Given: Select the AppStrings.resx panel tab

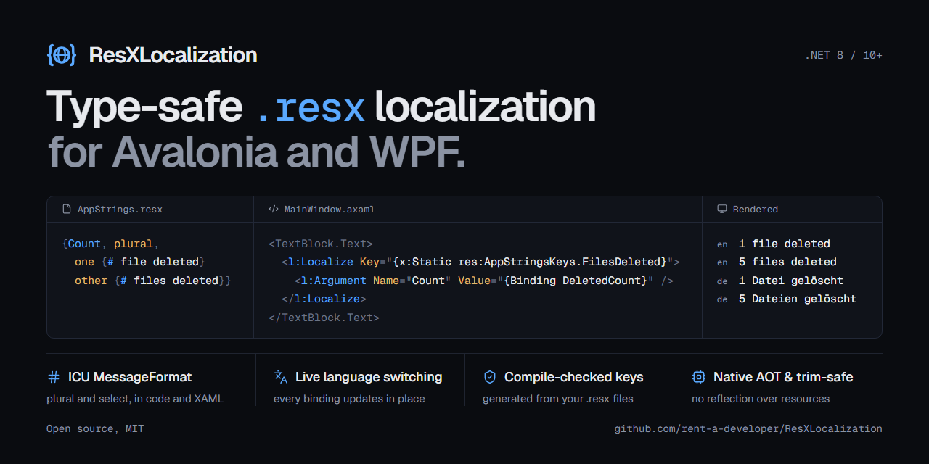Looking at the screenshot, I should [x=150, y=209].
